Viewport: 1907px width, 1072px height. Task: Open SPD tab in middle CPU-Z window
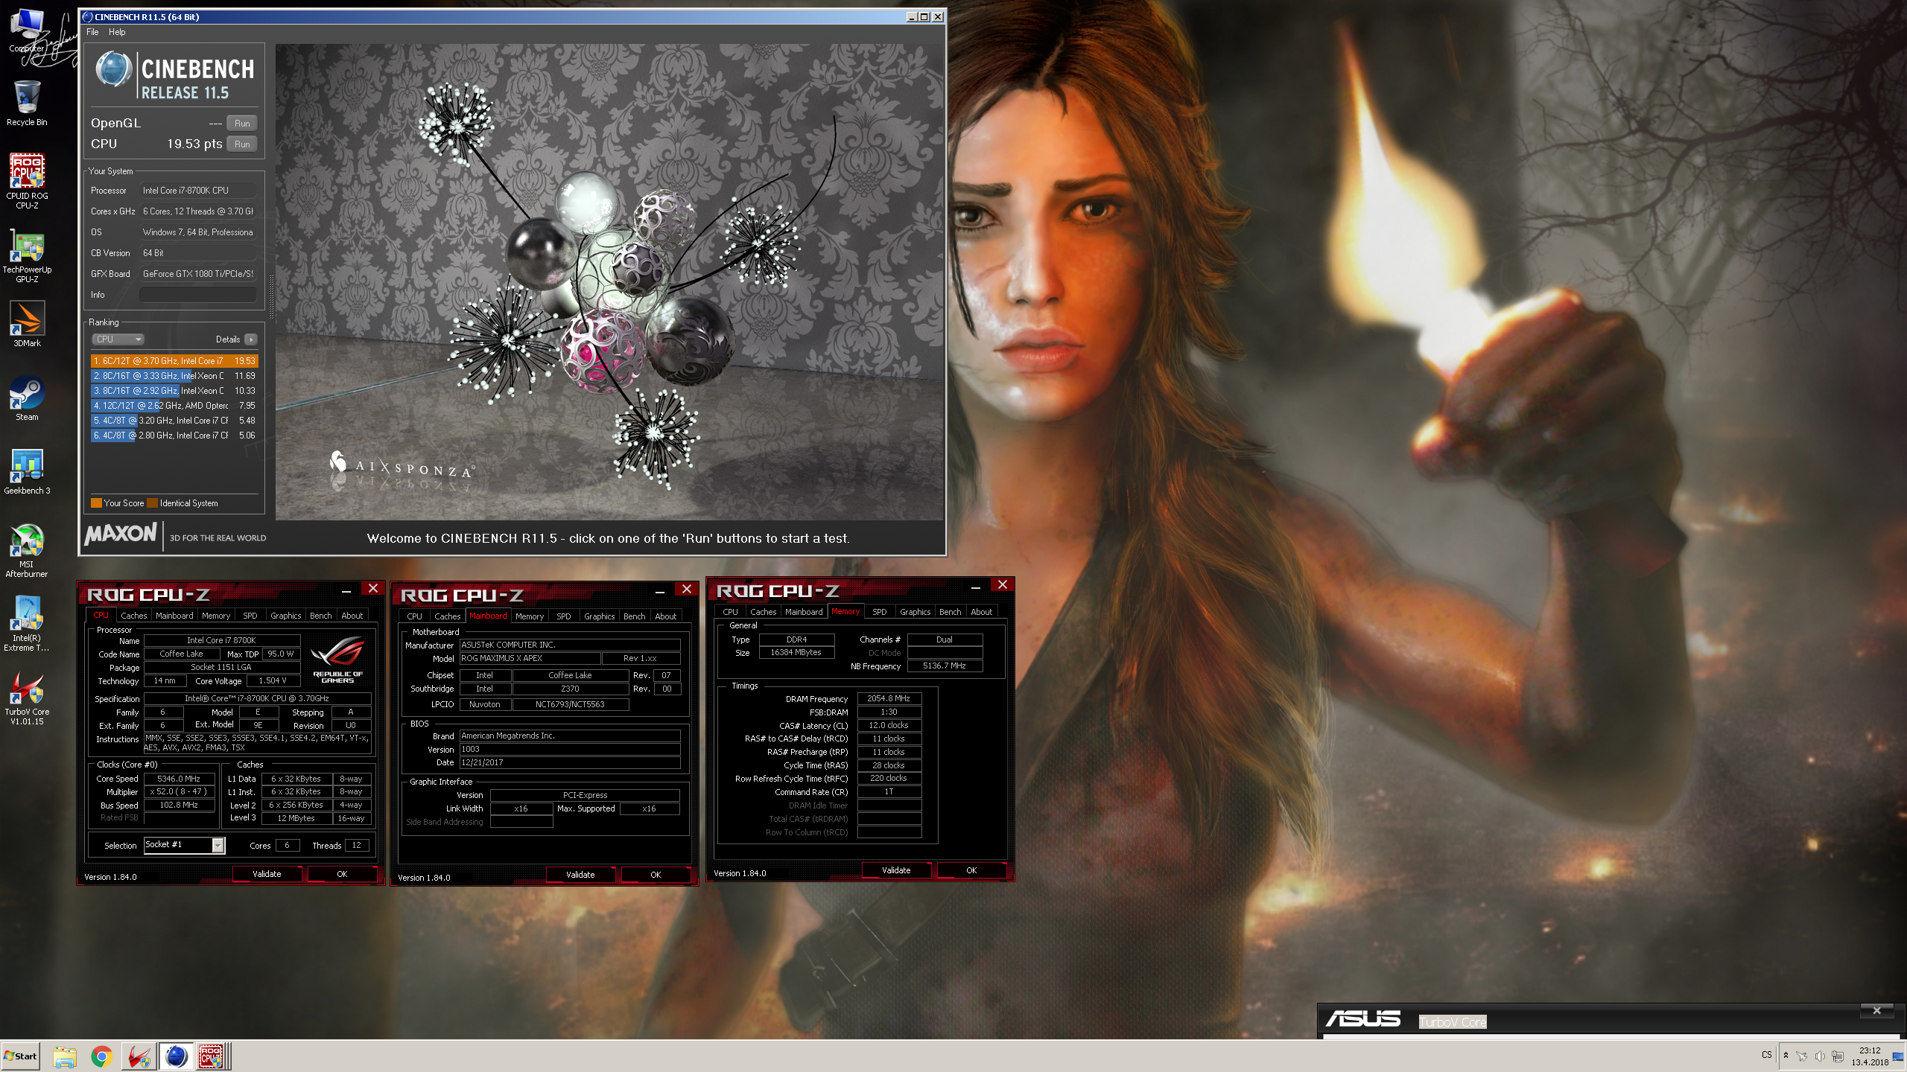(x=564, y=616)
